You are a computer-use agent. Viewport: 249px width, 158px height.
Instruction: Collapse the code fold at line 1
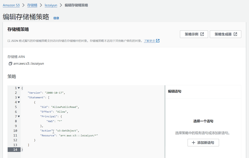[x=19, y=88]
